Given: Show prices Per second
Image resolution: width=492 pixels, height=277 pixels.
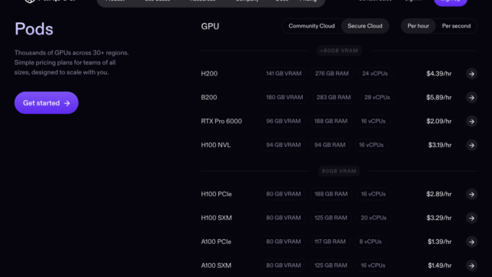Looking at the screenshot, I should point(456,26).
